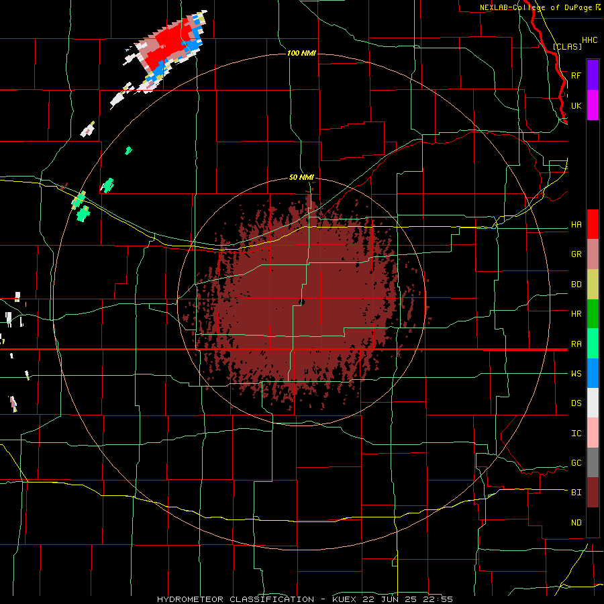604x604 pixels.
Task: Click the 'HA' legend label
Action: tap(576, 224)
